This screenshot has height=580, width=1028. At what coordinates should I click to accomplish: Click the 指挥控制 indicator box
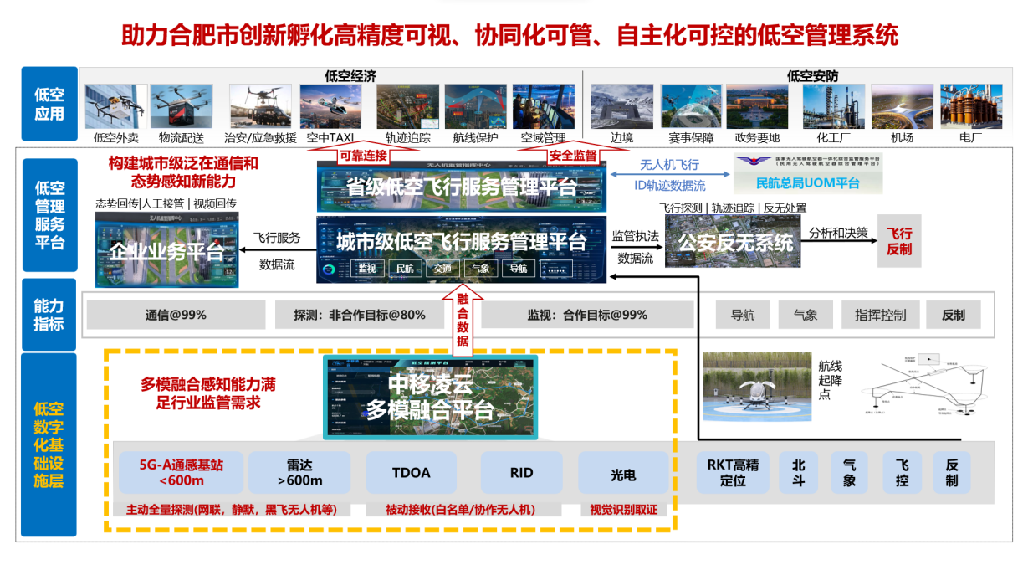click(x=880, y=315)
